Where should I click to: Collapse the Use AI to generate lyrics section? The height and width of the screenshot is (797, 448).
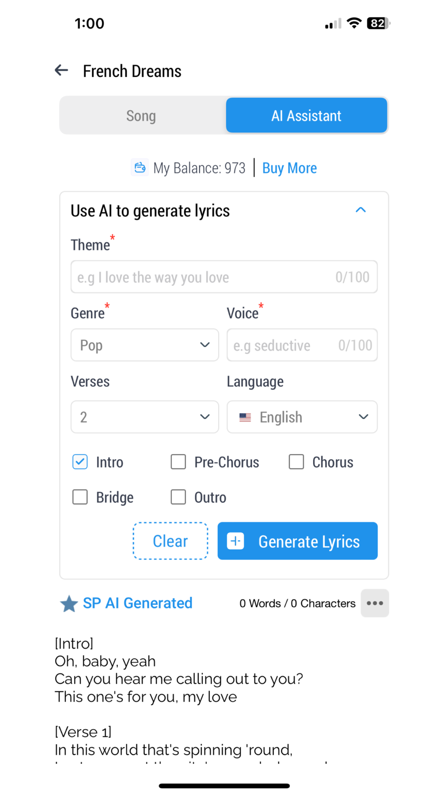[x=361, y=210]
